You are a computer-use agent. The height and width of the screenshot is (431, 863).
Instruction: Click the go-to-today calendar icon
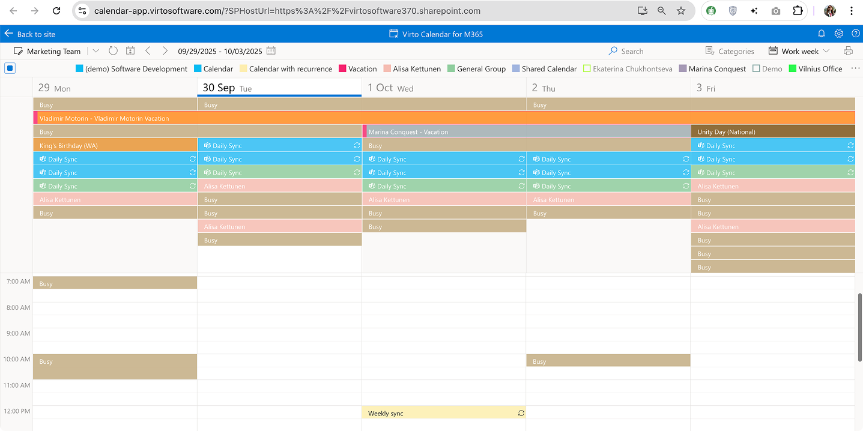tap(130, 51)
